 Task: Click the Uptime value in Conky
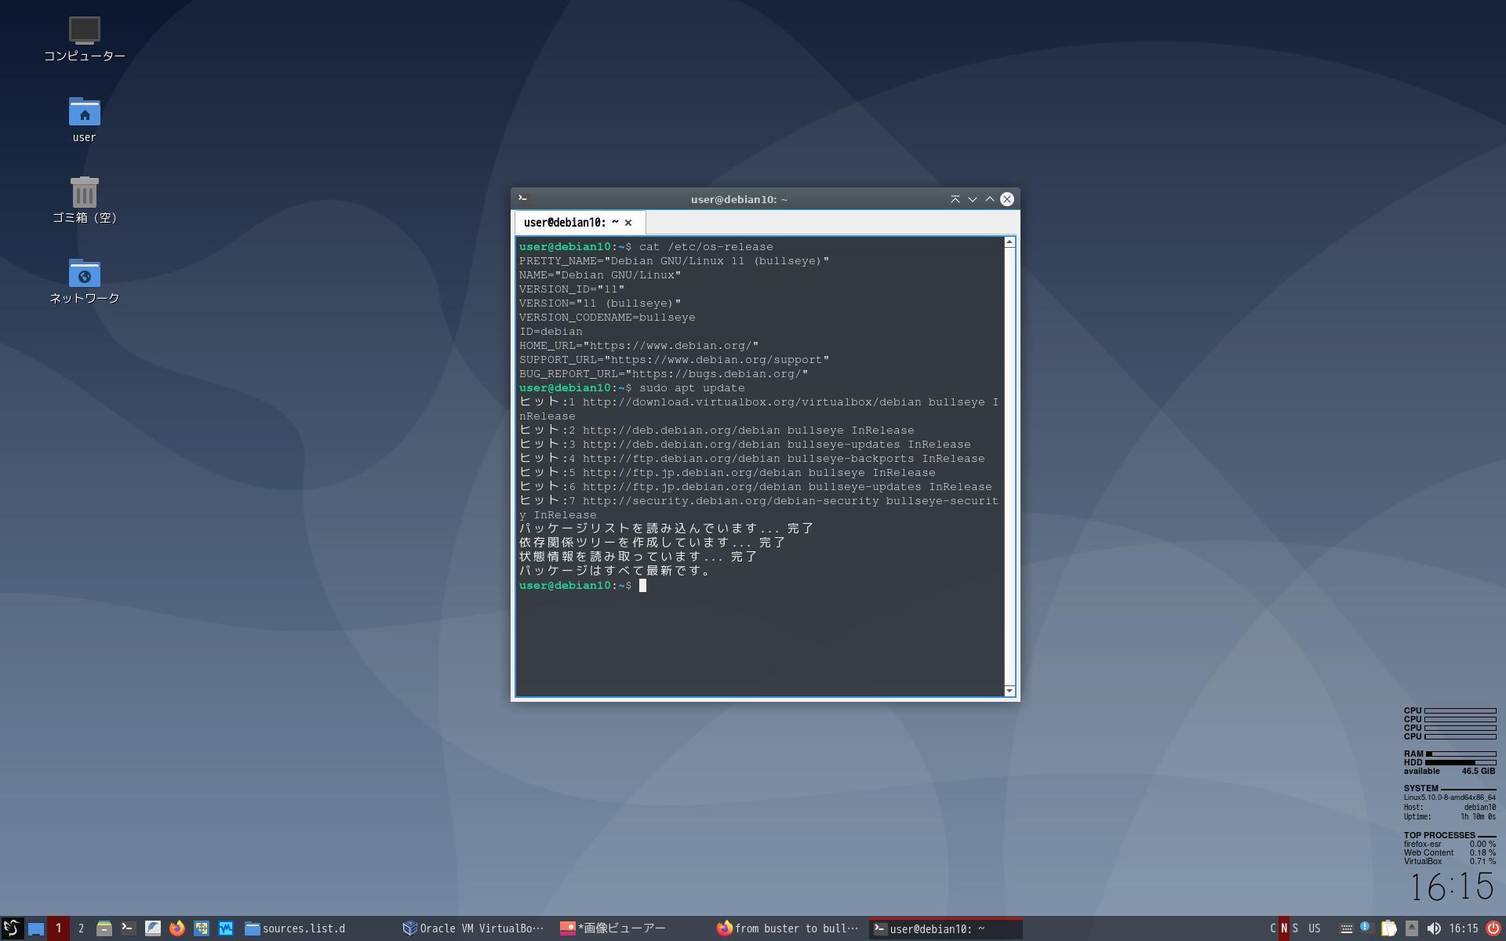click(1478, 817)
